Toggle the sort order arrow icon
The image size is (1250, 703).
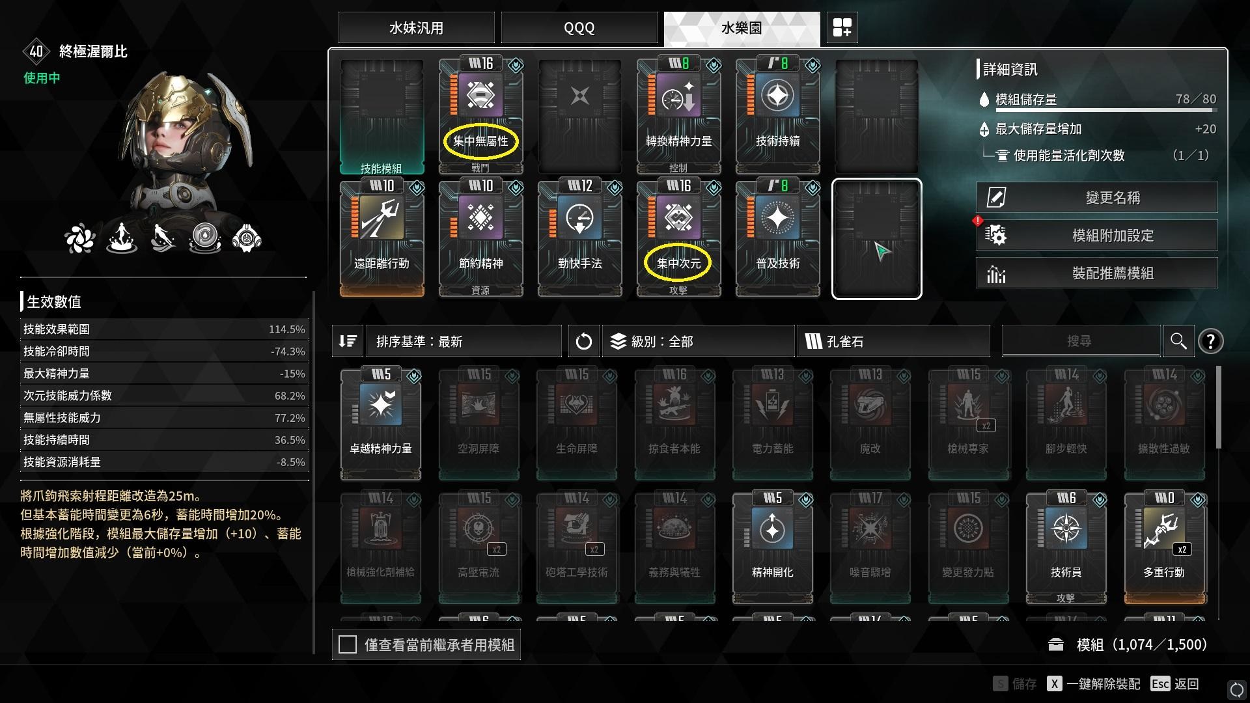click(x=348, y=341)
